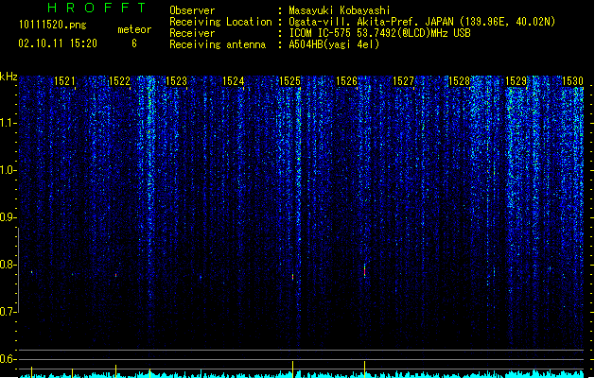Click the 1521 time marker
Image resolution: width=595 pixels, height=378 pixels.
click(64, 81)
